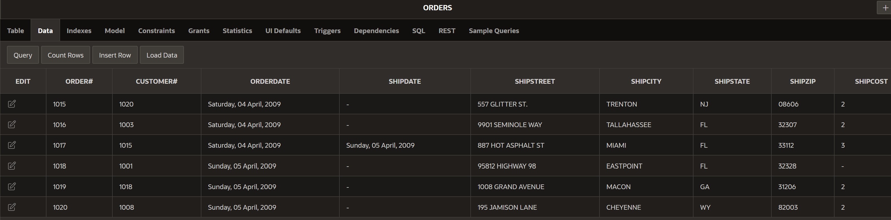The height and width of the screenshot is (220, 891).
Task: Switch to the Indexes tab
Action: click(x=79, y=30)
